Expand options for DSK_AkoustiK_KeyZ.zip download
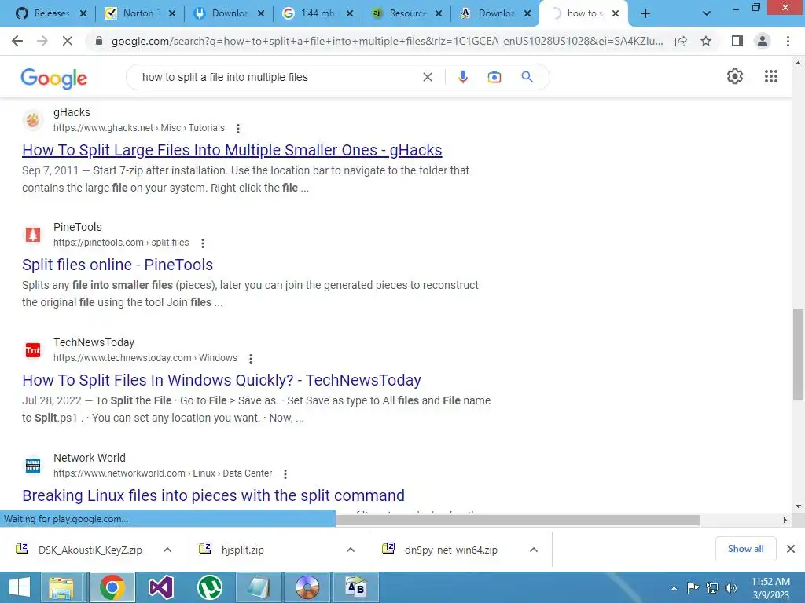805x603 pixels. point(167,550)
